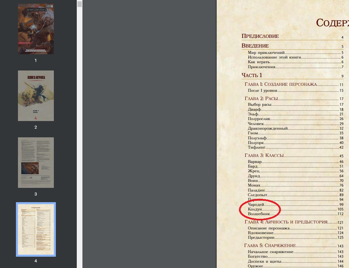
Task: Click the 'Глава 3: Классы' entry
Action: click(264, 155)
